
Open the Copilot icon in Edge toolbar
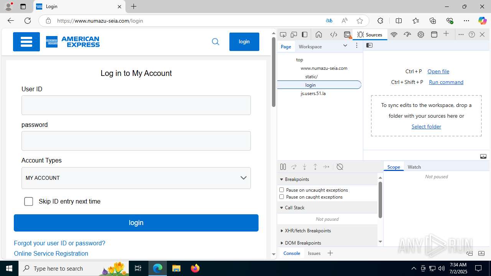[482, 21]
